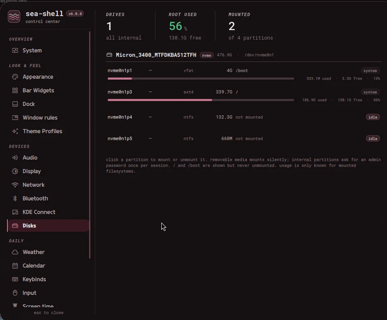
Task: Click the idle badge on nvme0n1p5
Action: click(373, 139)
